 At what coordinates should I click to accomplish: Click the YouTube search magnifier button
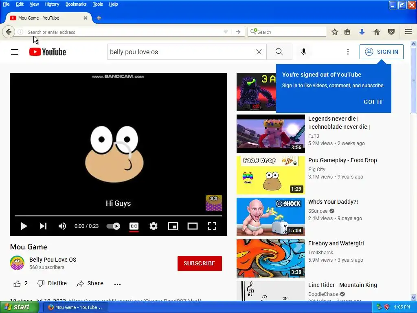click(x=279, y=52)
